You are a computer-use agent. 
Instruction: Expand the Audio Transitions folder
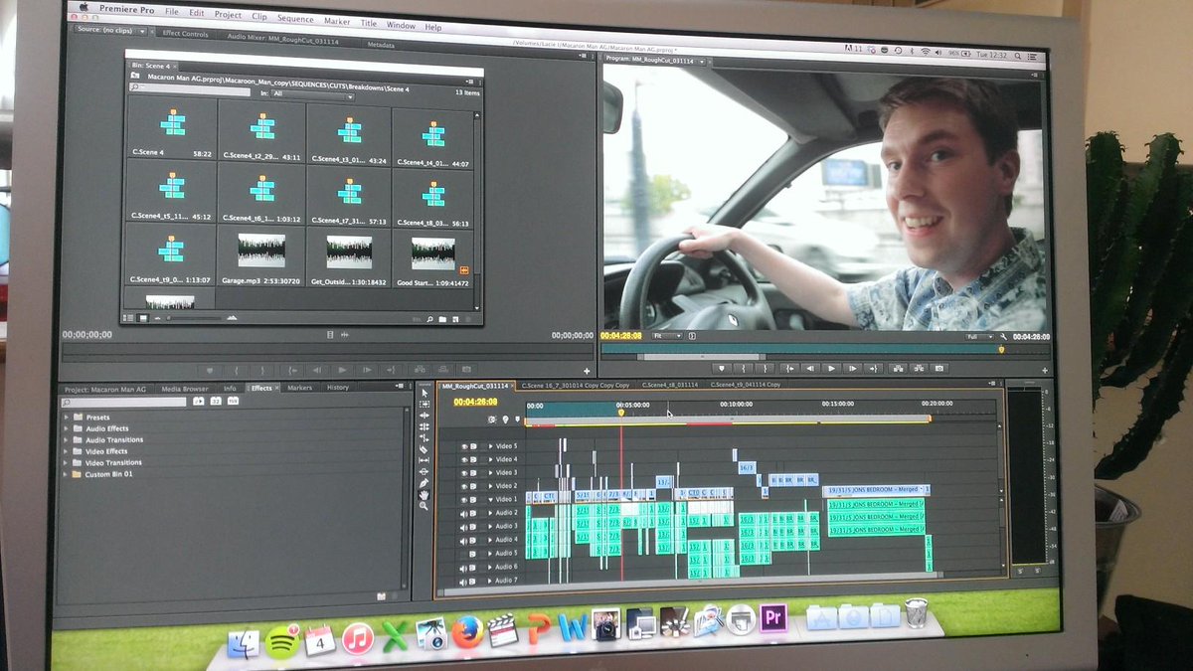67,439
